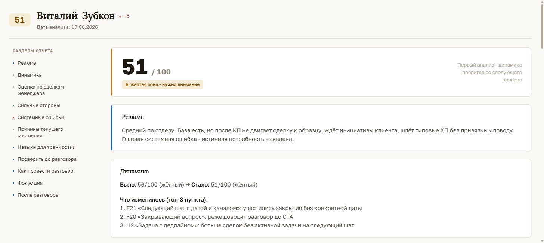The image size is (544, 243).
Task: Open Навыки для тренировки section
Action: (x=47, y=147)
